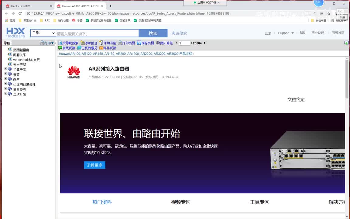Open the RFC bookmark folder
This screenshot has height=219, width=350.
tap(45, 20)
